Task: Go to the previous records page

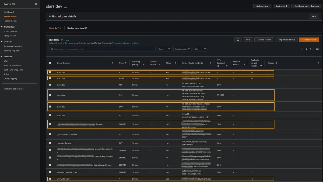Action: point(302,49)
